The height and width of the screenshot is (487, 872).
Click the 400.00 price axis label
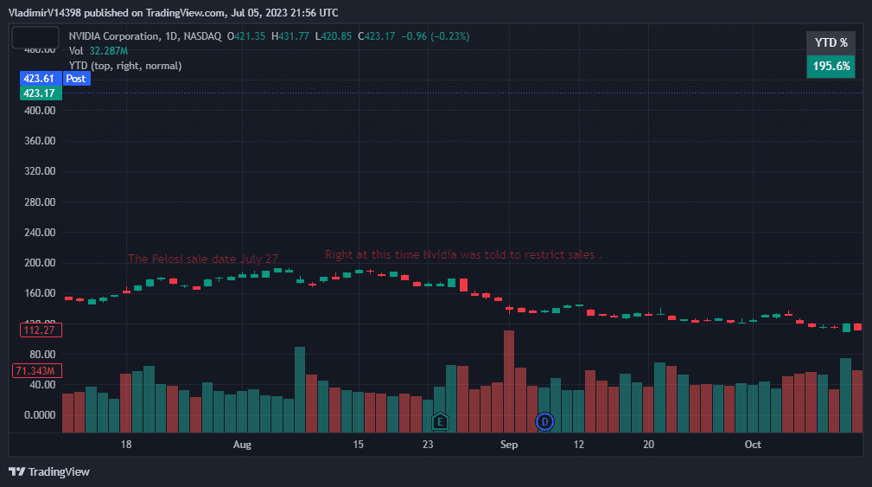pos(40,111)
